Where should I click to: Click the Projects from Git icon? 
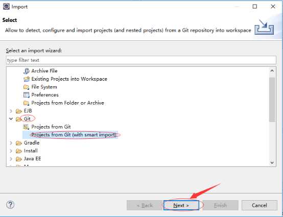coord(26,127)
